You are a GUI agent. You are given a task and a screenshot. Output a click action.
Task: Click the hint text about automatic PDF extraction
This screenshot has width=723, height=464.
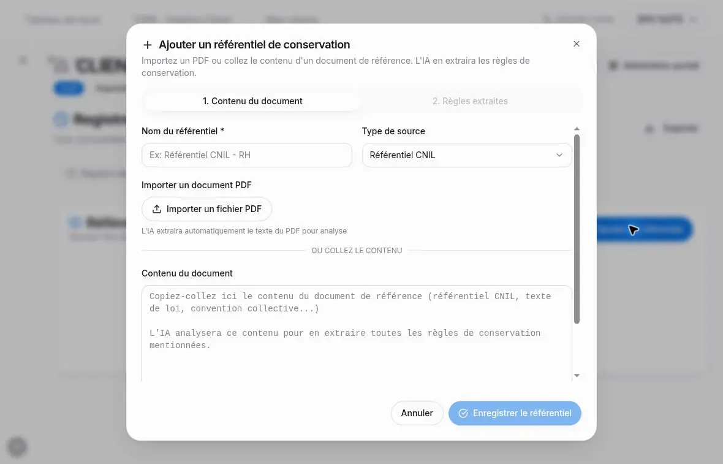pyautogui.click(x=244, y=231)
